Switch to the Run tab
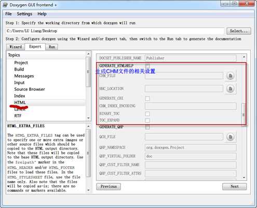 click(52, 47)
